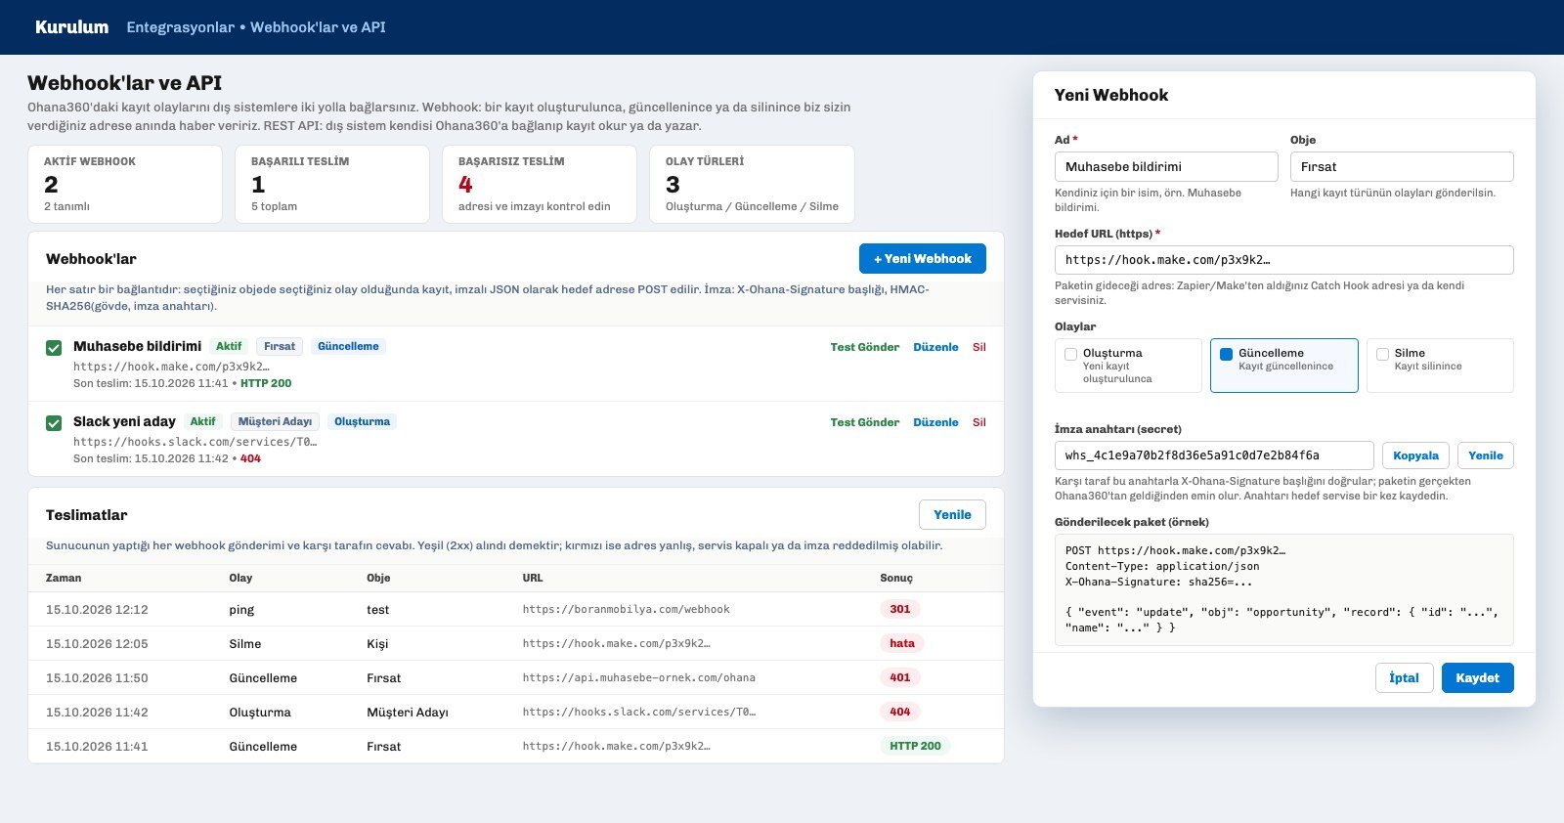1564x823 pixels.
Task: Select the boranmobilya.com webhook URL cell
Action: point(627,610)
